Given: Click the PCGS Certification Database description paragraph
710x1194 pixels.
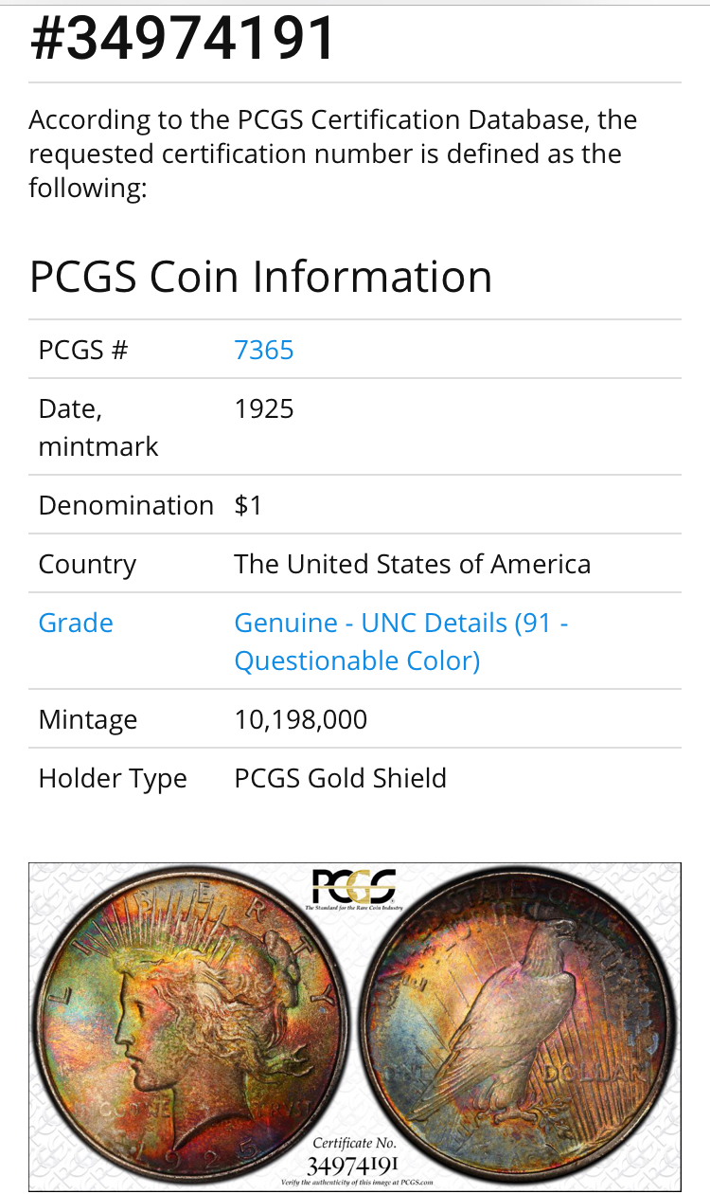Looking at the screenshot, I should [331, 154].
